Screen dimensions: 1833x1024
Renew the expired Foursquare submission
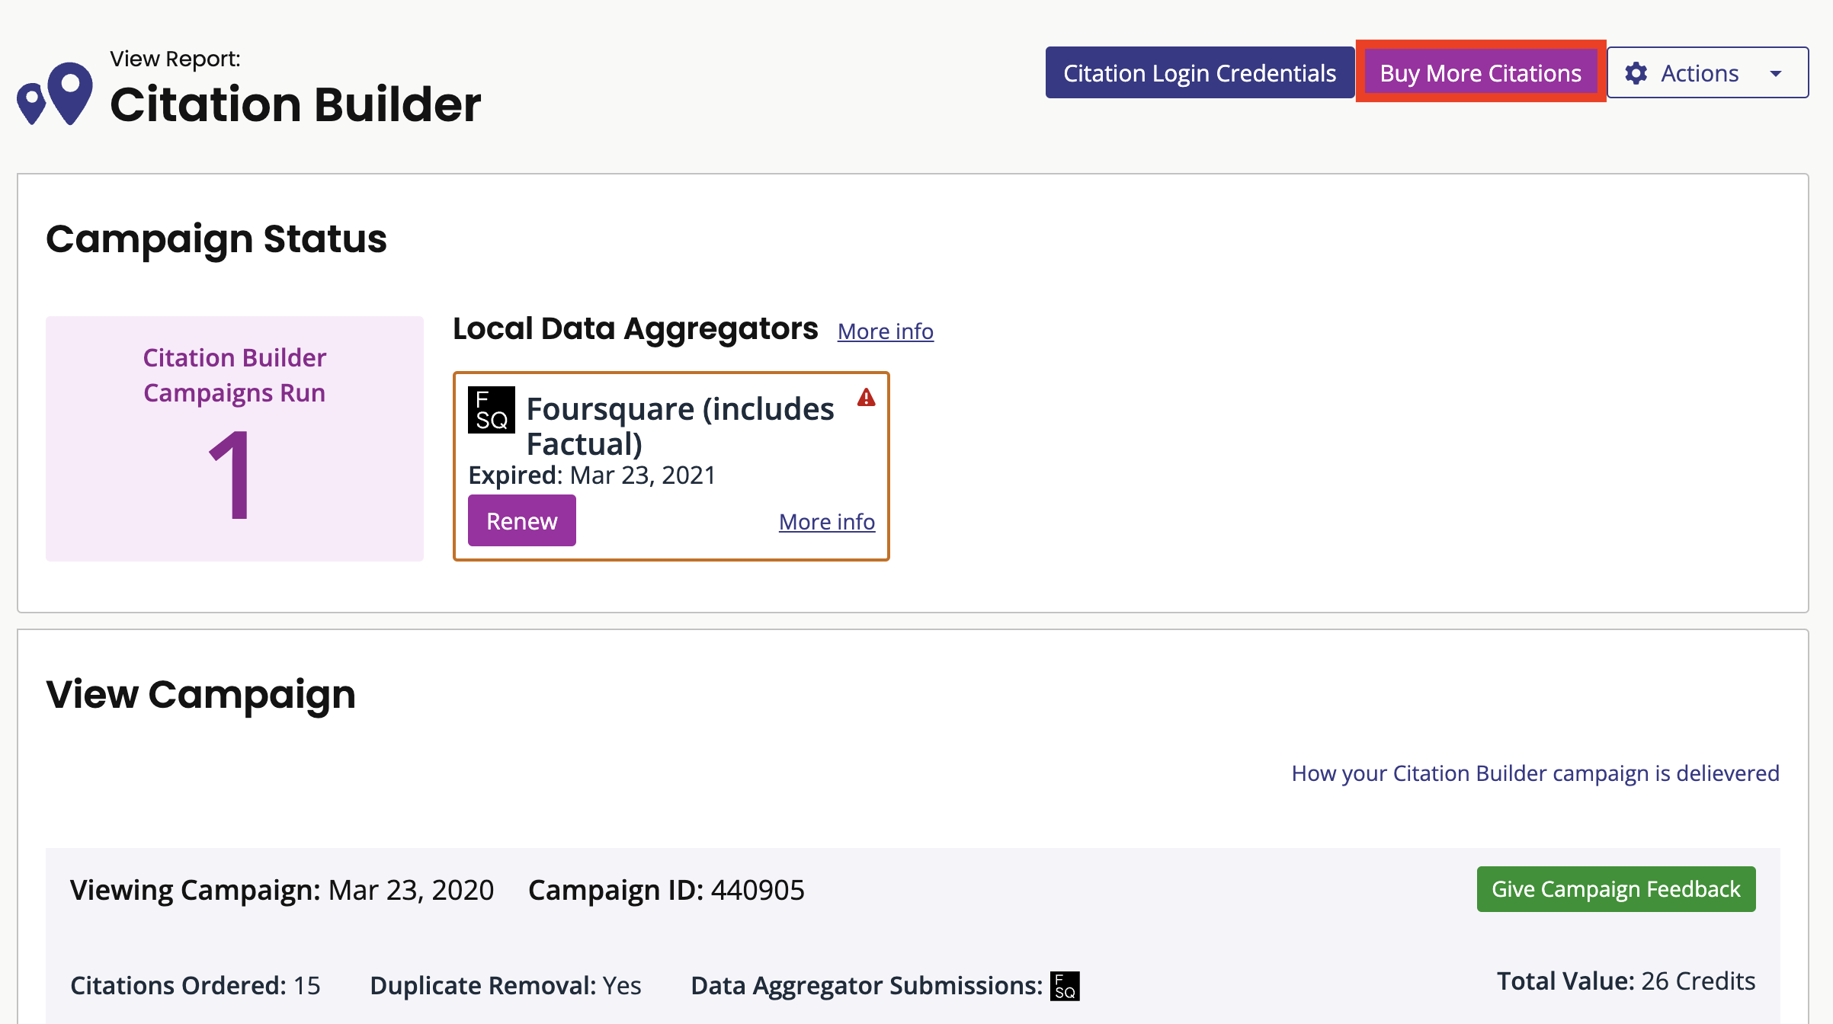pyautogui.click(x=522, y=521)
